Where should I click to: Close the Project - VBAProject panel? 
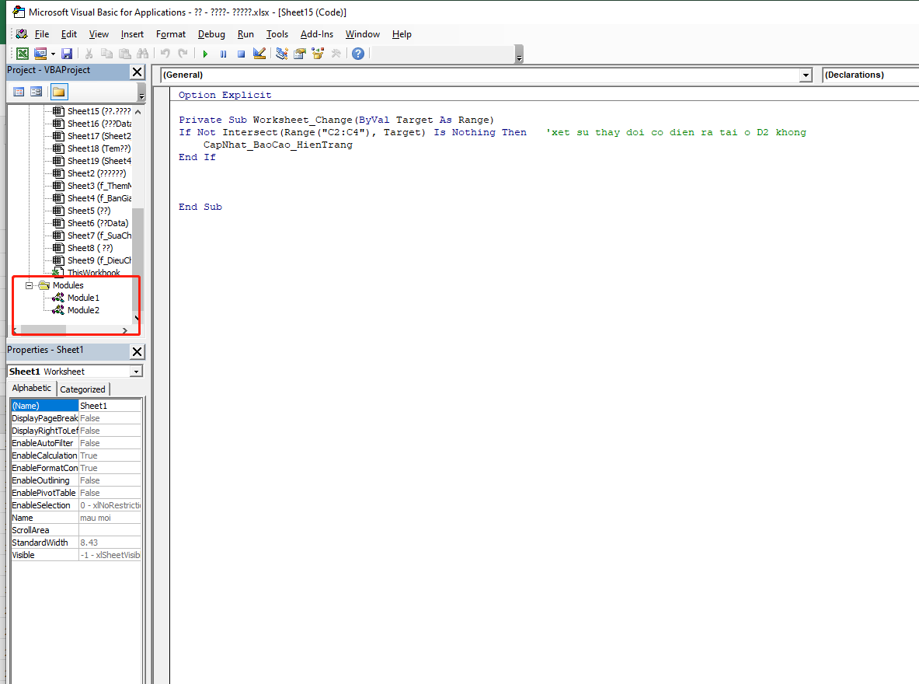coord(138,72)
